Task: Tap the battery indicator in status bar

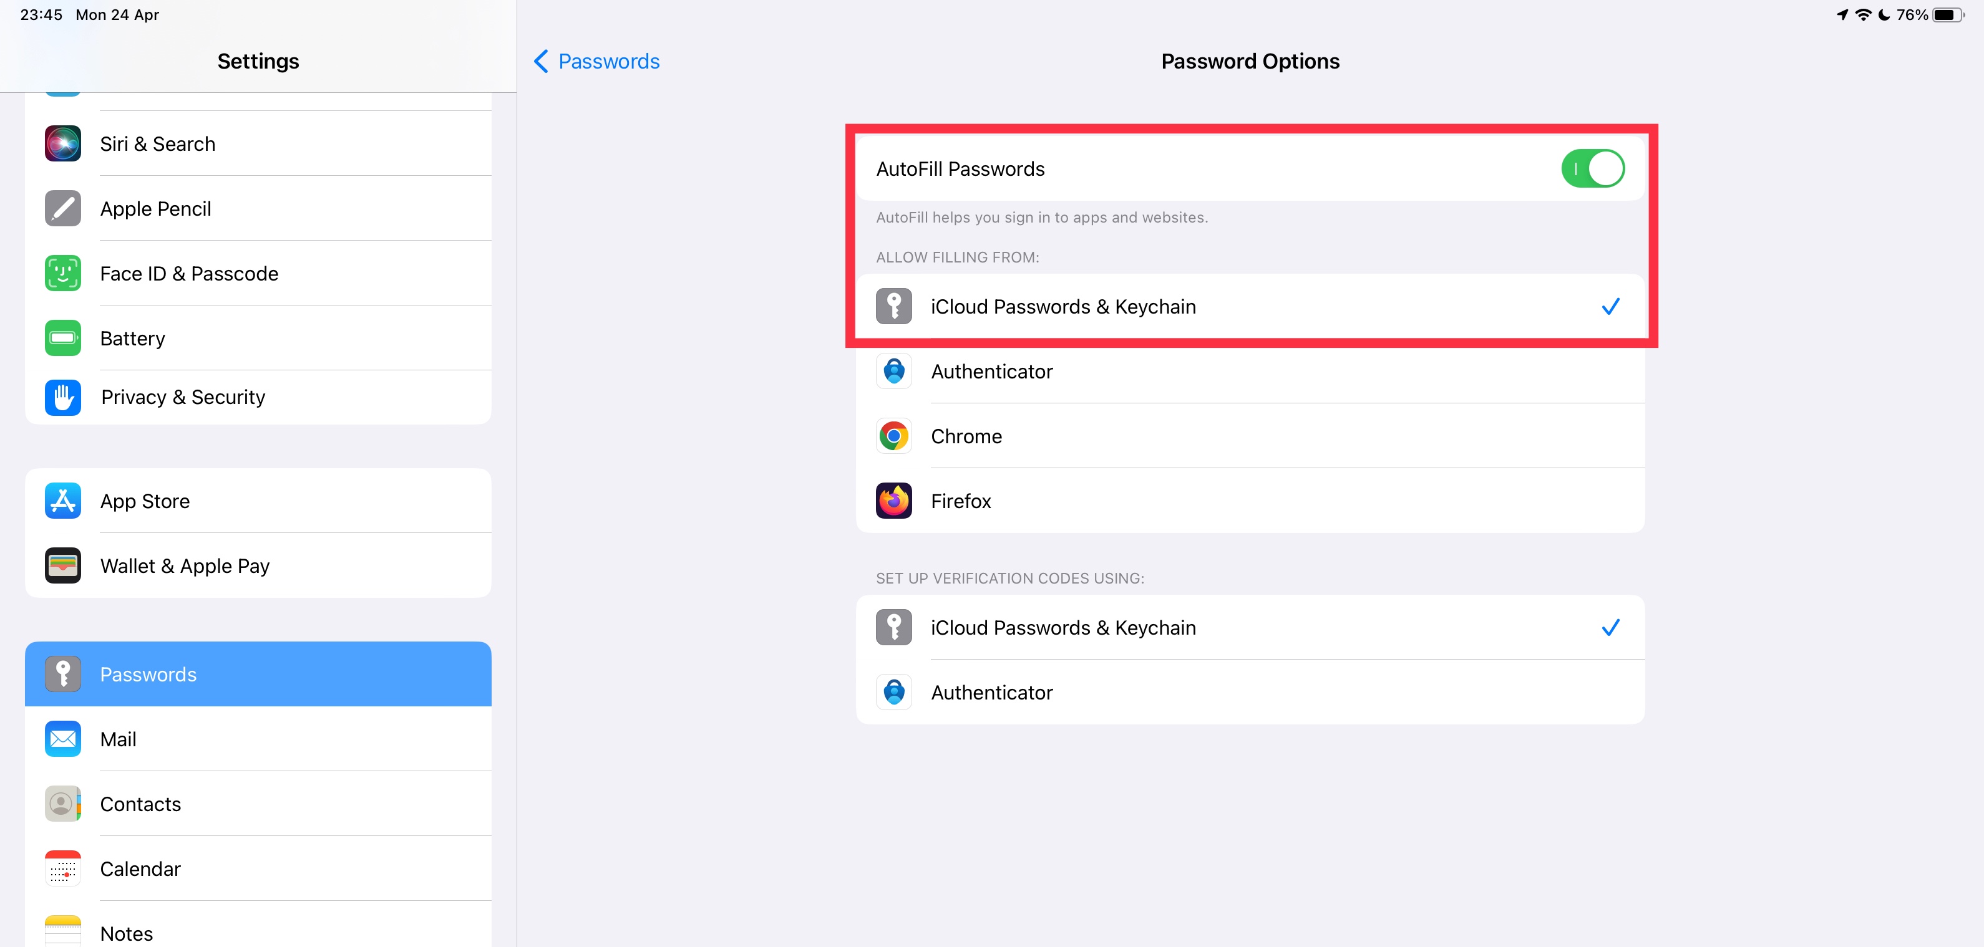Action: (1948, 14)
